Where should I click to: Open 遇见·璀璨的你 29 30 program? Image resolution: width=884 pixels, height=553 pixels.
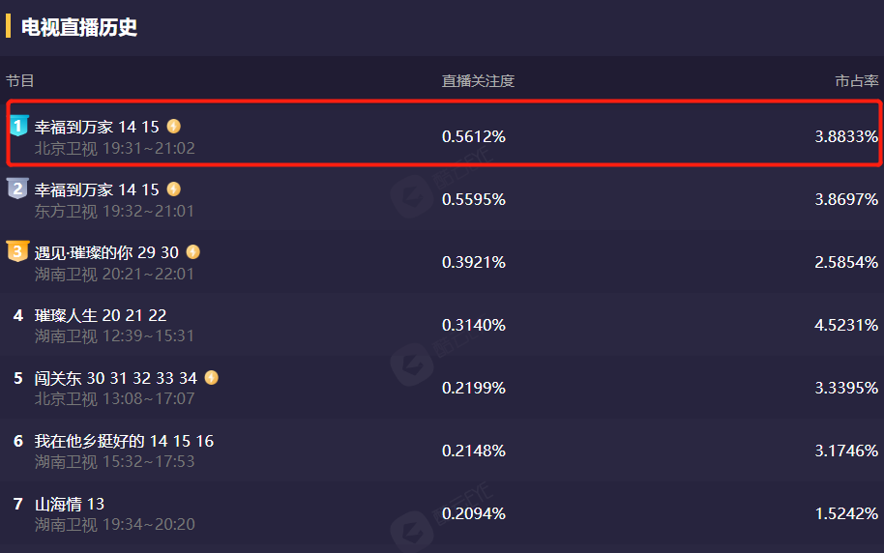pos(106,252)
